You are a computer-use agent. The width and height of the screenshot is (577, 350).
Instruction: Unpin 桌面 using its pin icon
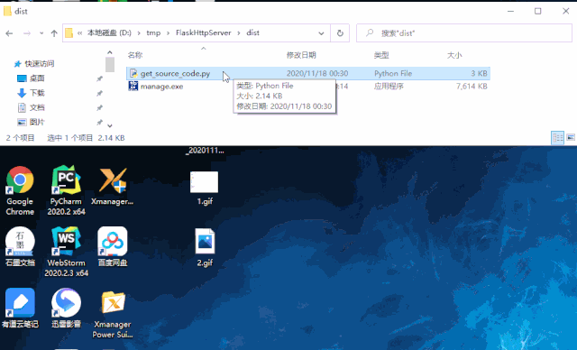(99, 78)
